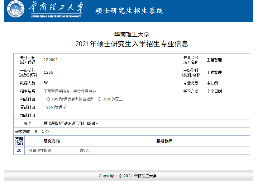Click the Copyright © 2021 华南理工大学 footer text

(x=128, y=176)
